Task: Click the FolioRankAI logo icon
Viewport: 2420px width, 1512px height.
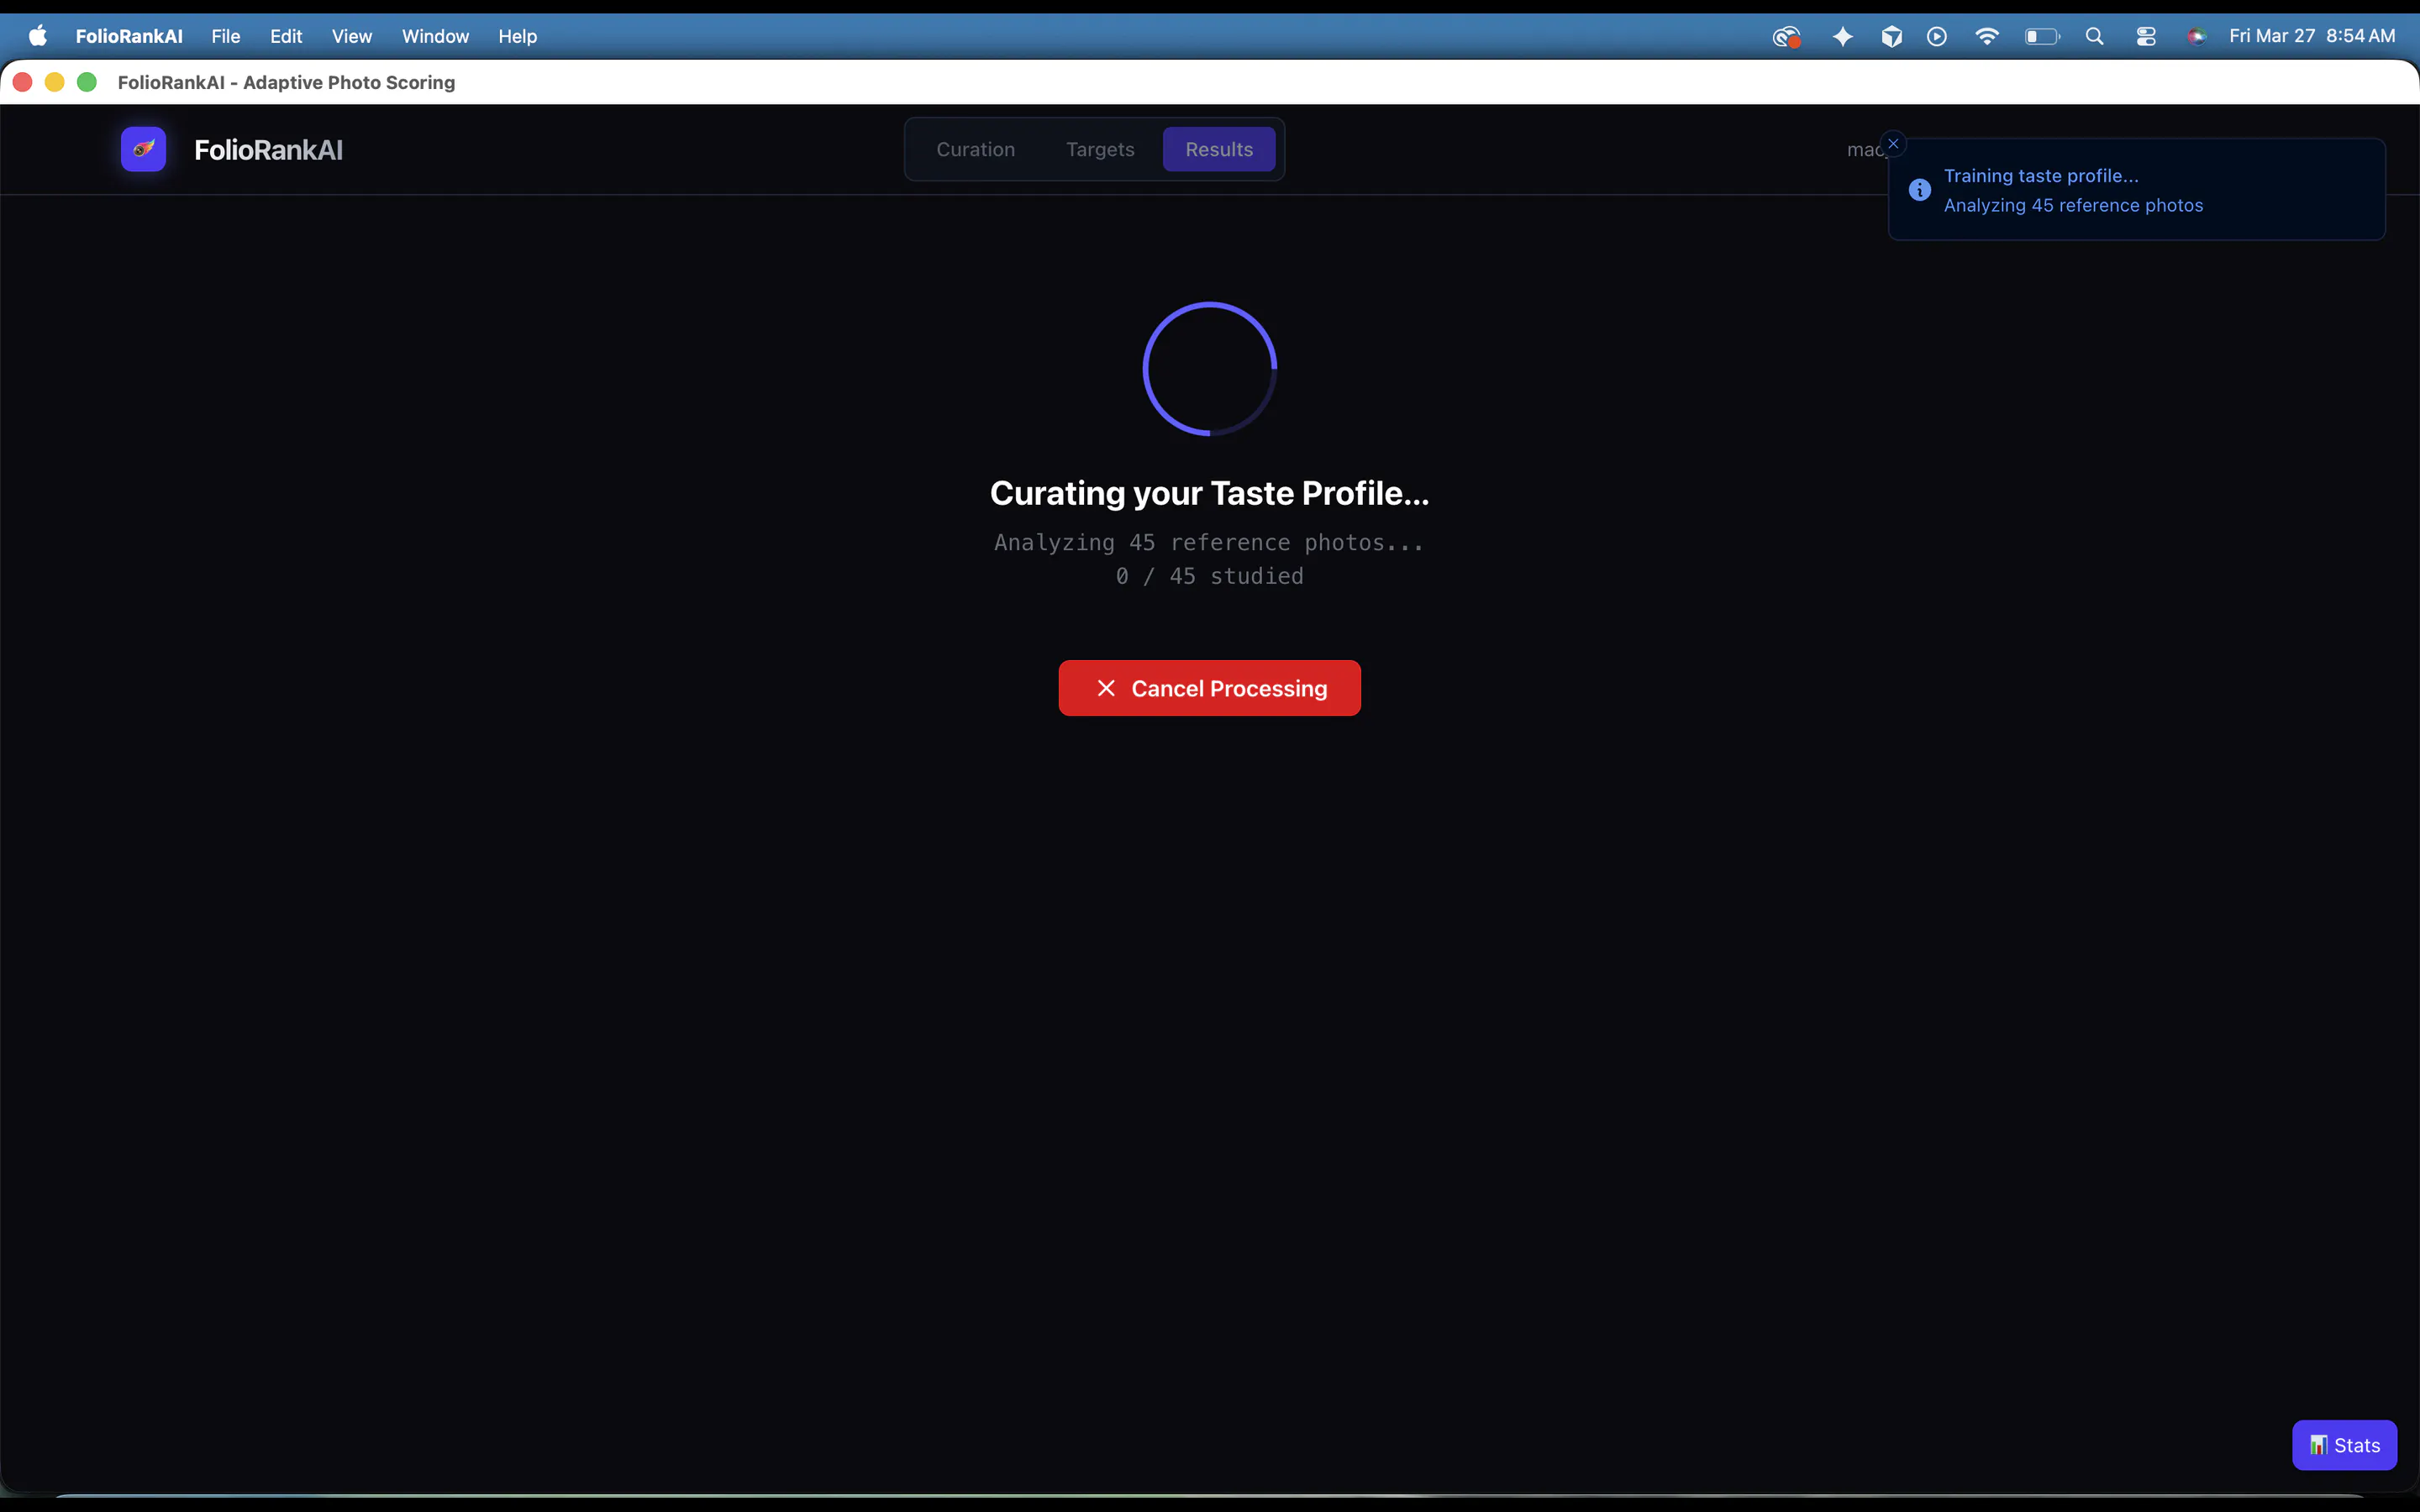Action: coord(143,149)
